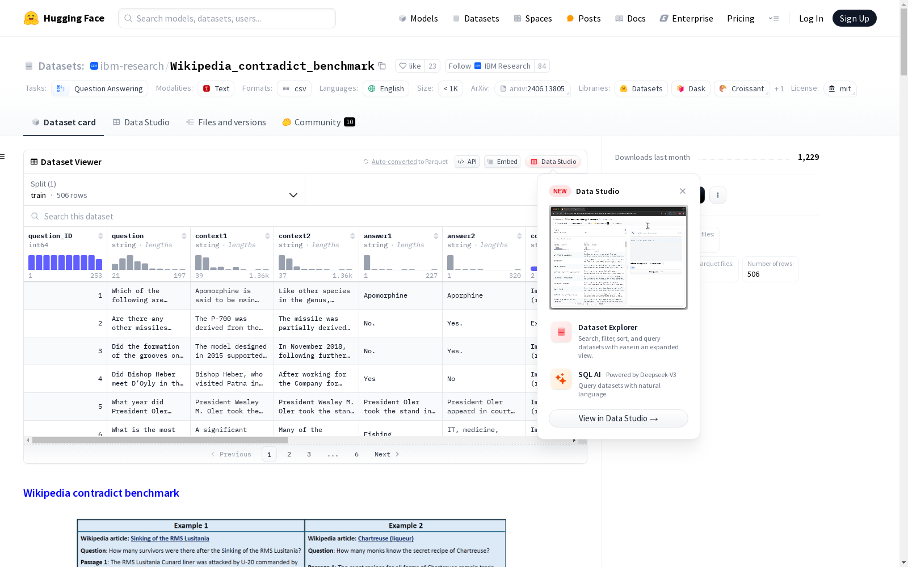Copy dataset name with the copy icon

click(382, 66)
